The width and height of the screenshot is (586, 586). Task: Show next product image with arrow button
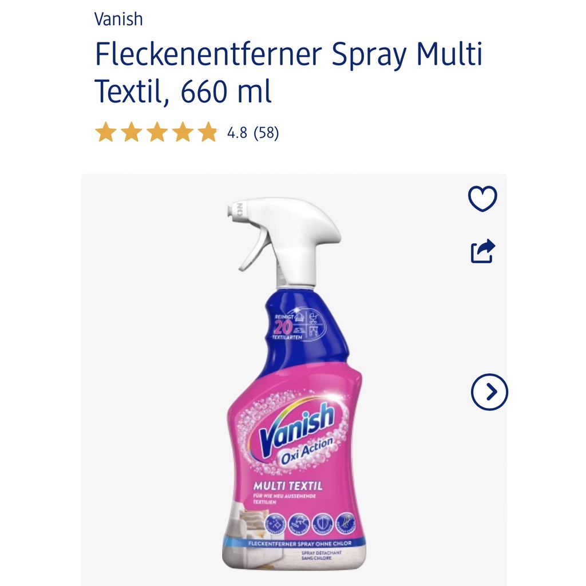pyautogui.click(x=489, y=392)
